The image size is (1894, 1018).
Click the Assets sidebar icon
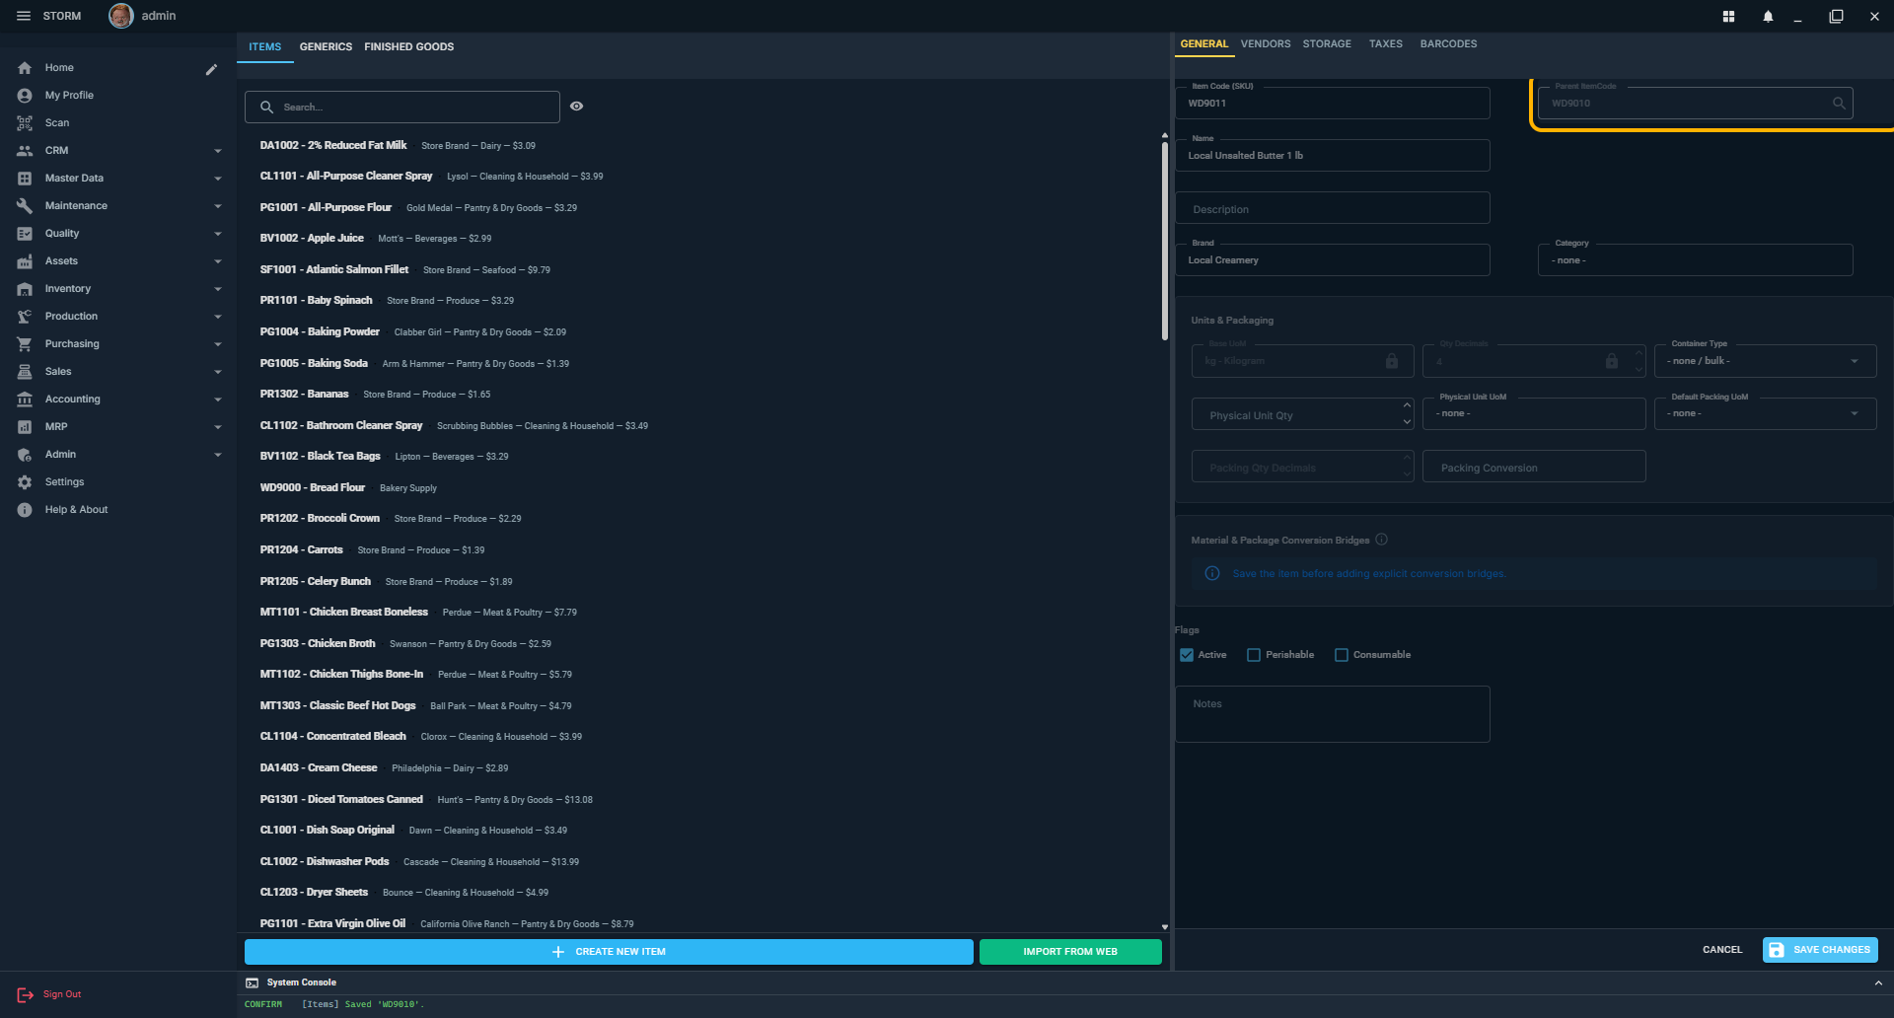[x=25, y=261]
